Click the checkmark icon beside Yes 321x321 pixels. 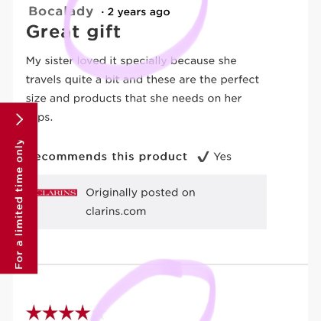coord(203,157)
